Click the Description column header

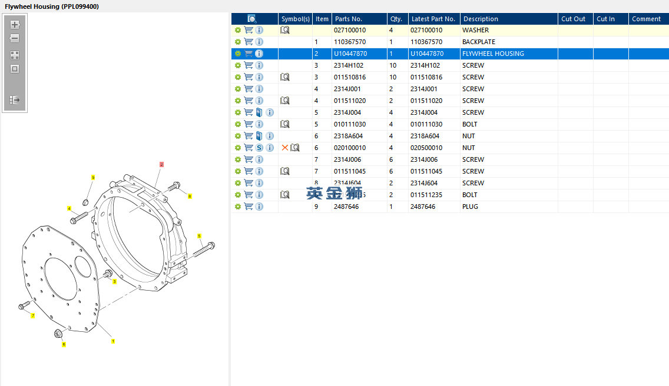click(x=509, y=19)
